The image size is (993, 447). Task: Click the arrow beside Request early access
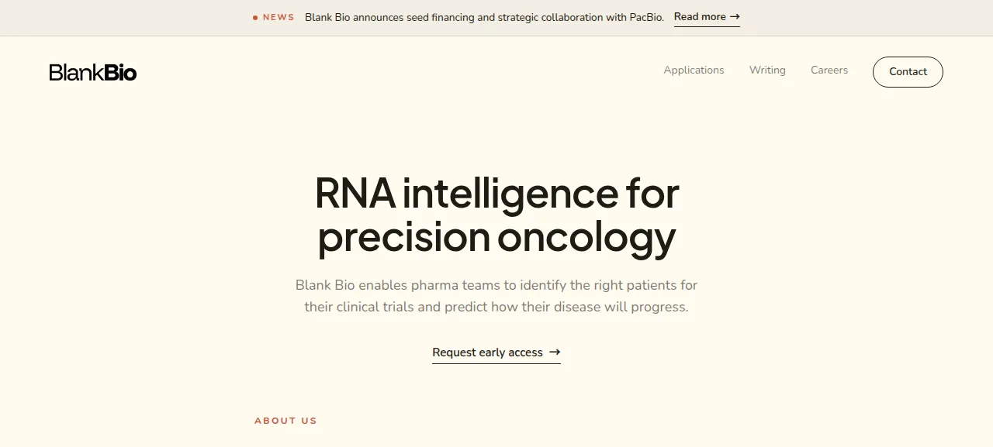click(x=555, y=352)
